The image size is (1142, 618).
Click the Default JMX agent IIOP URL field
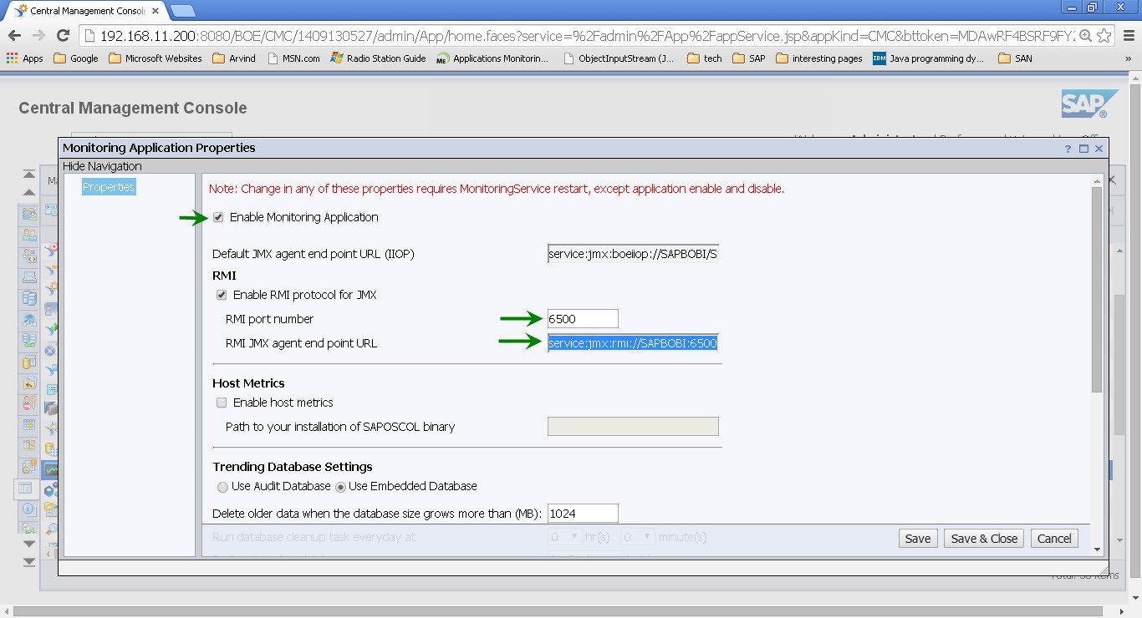(633, 253)
